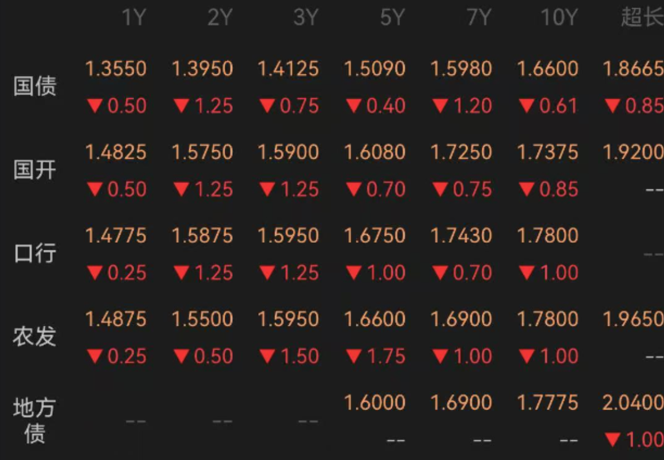
Task: Click the 超长 column header
Action: pyautogui.click(x=643, y=18)
